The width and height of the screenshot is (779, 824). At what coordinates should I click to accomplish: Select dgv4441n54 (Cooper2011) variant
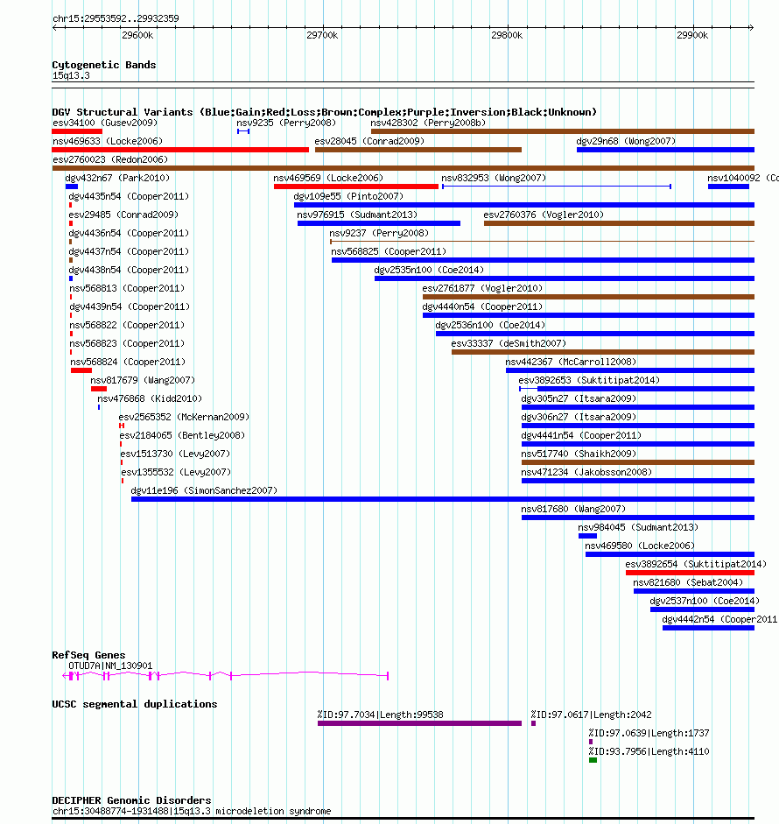pos(638,444)
